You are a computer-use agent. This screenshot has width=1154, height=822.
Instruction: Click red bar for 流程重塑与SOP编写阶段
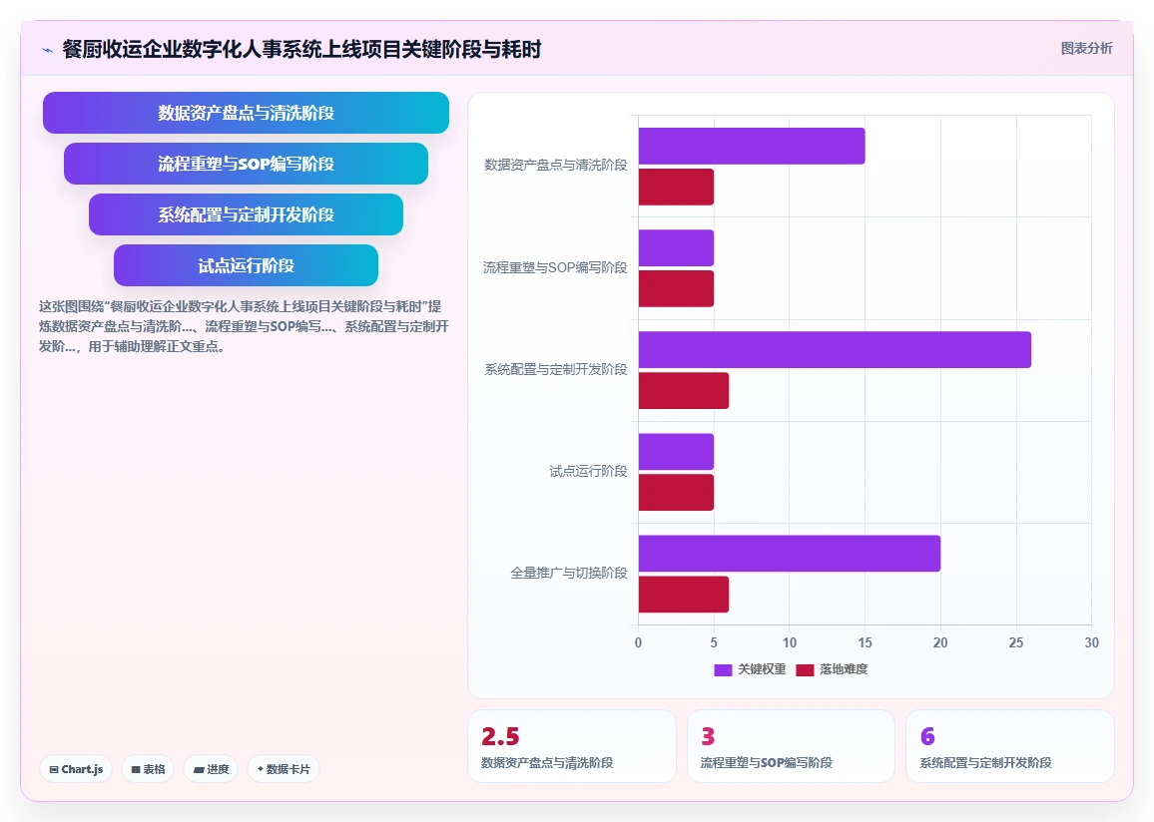pyautogui.click(x=676, y=289)
